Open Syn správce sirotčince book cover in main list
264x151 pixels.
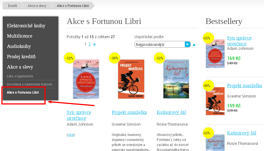[x=86, y=79]
